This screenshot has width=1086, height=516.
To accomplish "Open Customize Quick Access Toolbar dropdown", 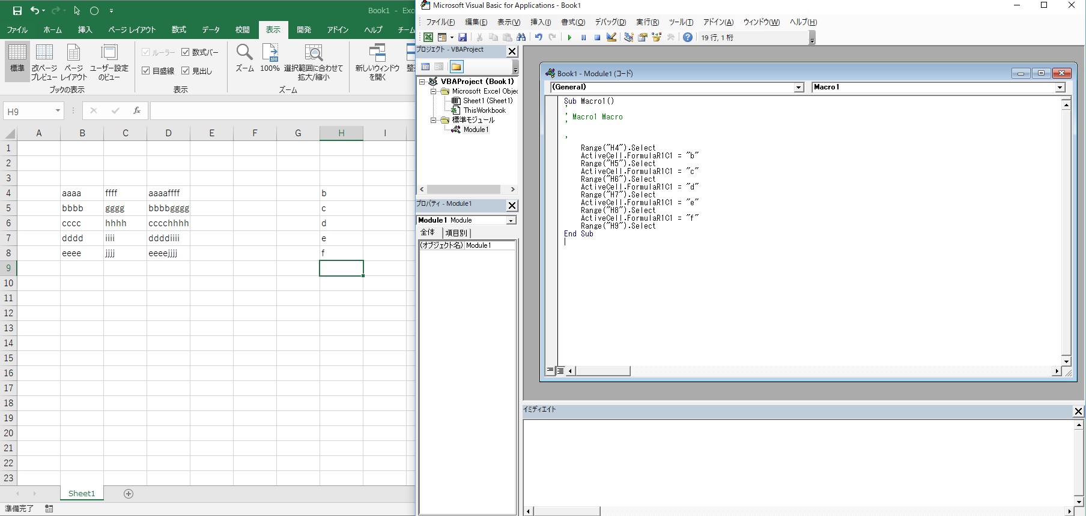I will coord(112,11).
